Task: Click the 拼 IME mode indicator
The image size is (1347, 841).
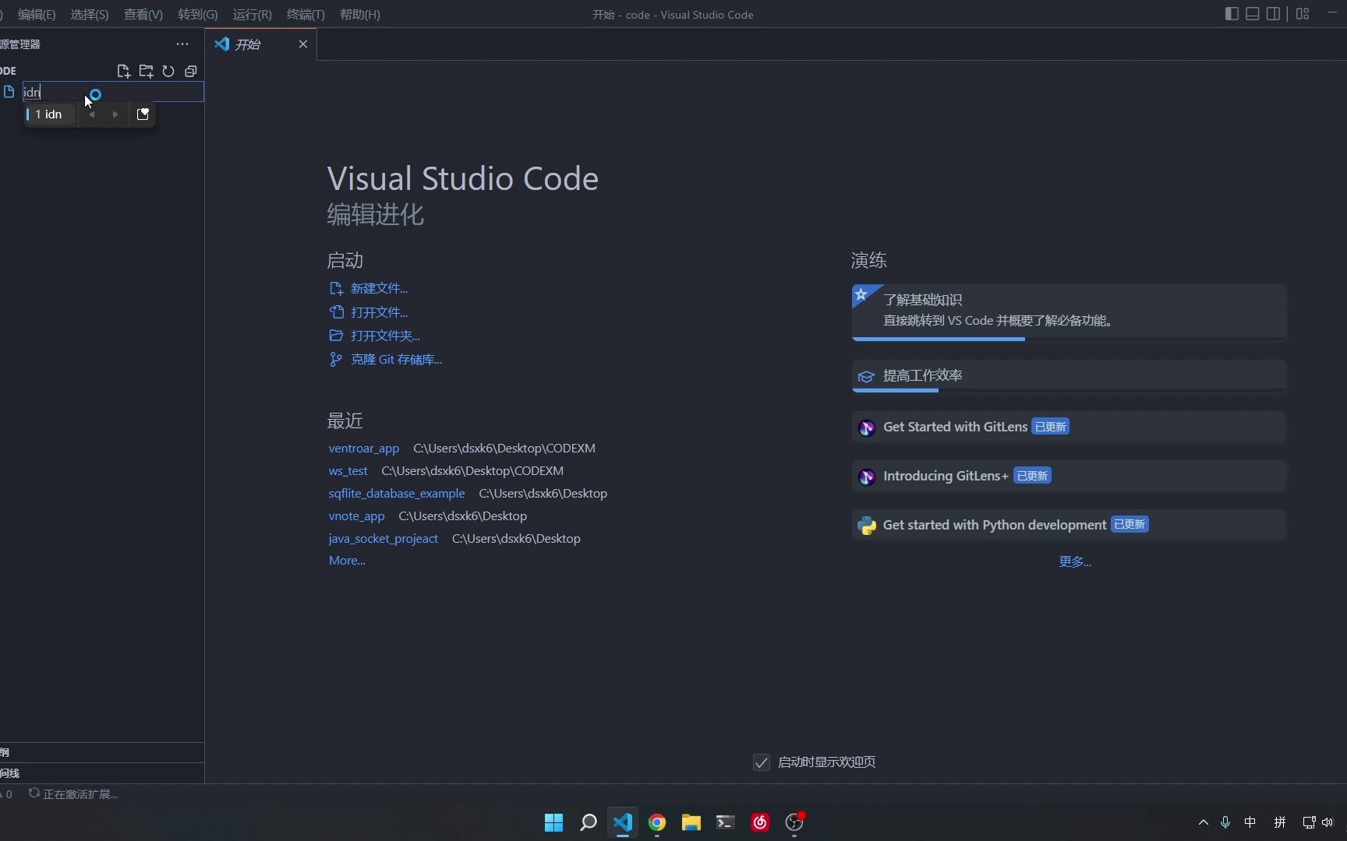Action: (1280, 822)
